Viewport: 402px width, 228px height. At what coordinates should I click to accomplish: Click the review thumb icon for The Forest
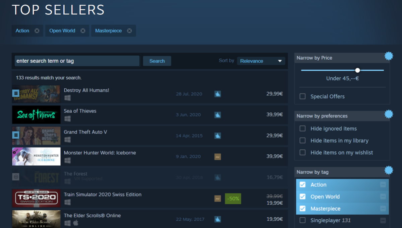tap(217, 177)
